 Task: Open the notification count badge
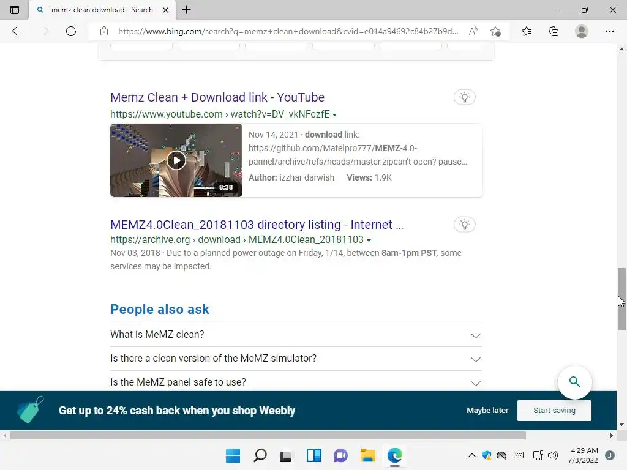pyautogui.click(x=609, y=455)
